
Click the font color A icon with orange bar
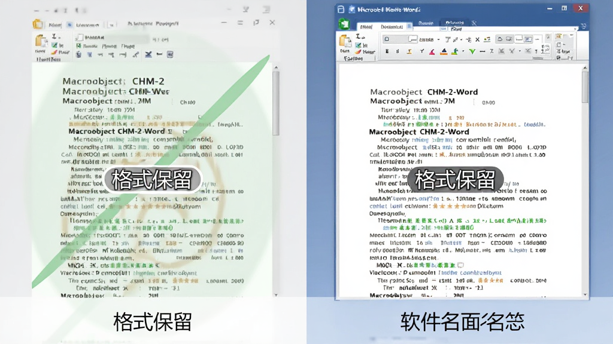(444, 51)
